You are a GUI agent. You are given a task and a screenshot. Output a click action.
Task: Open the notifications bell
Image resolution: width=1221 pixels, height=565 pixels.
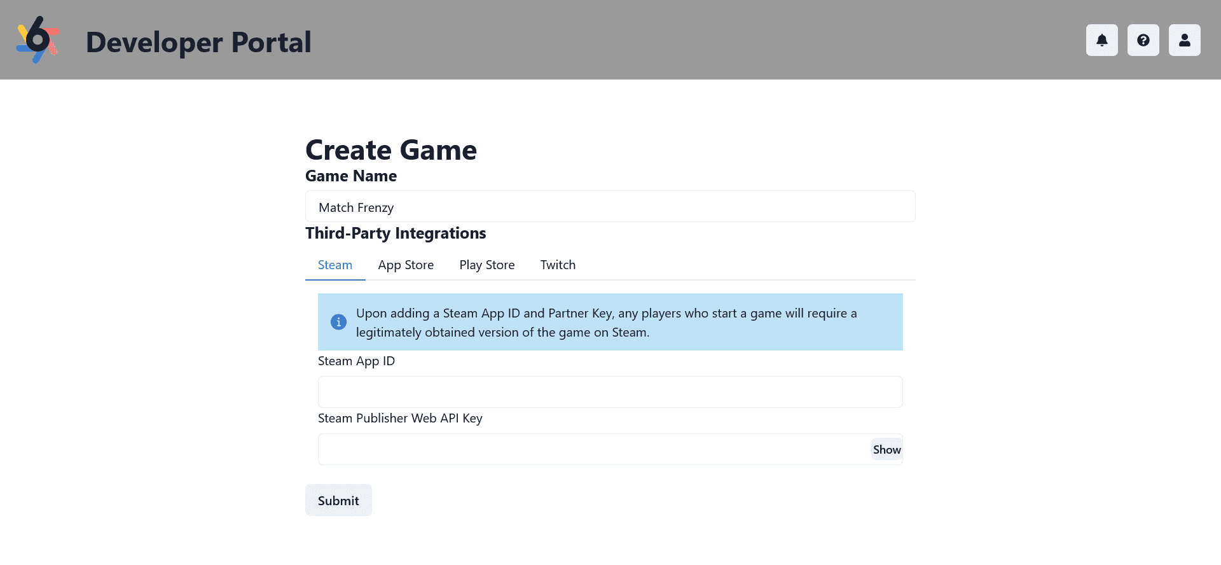point(1101,40)
